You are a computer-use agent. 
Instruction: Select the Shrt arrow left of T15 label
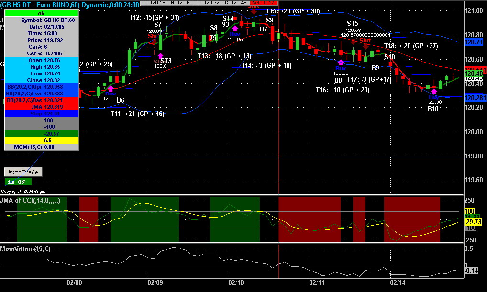point(254,11)
